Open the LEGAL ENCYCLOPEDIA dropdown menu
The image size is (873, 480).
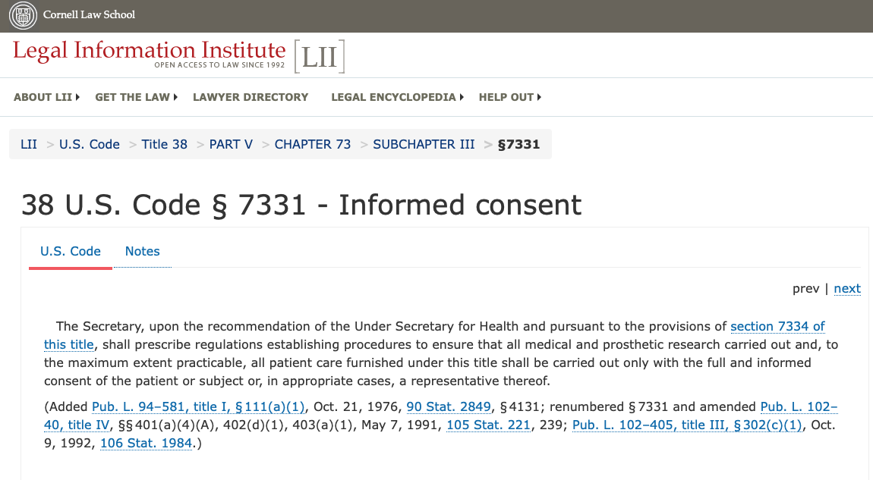click(x=398, y=97)
